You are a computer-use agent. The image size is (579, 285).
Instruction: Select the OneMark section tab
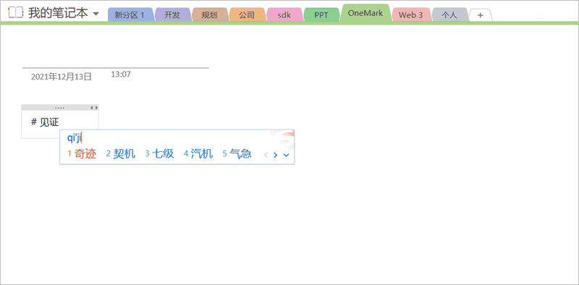coord(365,13)
